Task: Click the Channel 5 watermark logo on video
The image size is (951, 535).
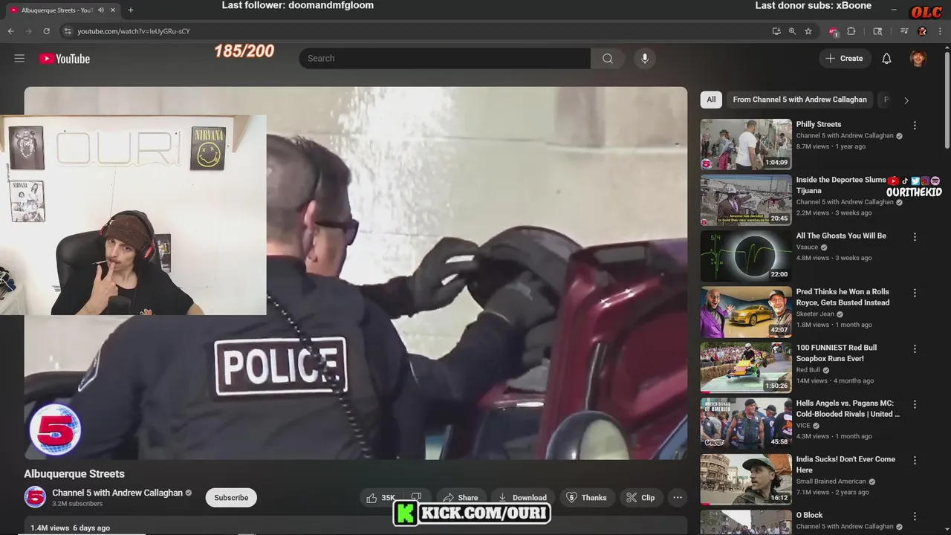Action: point(55,429)
